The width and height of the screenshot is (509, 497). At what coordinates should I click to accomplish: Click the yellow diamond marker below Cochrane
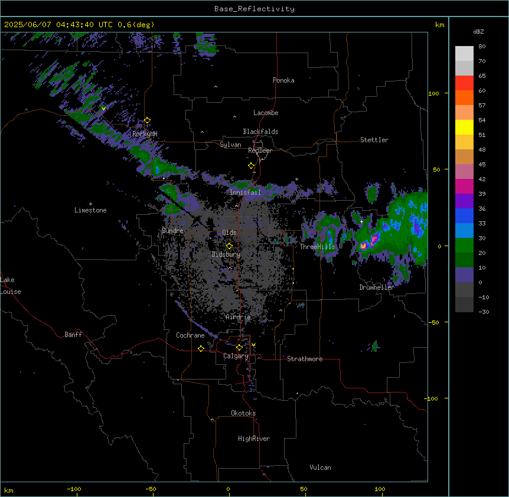point(201,348)
